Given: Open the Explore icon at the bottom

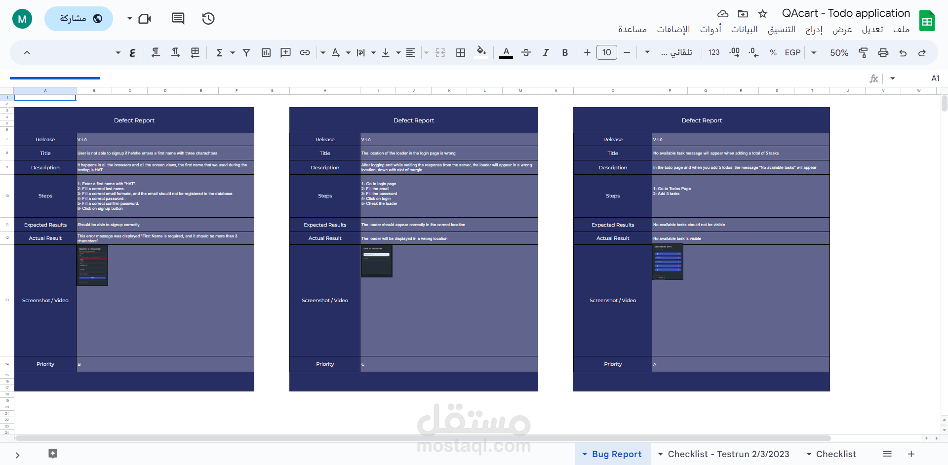Looking at the screenshot, I should [x=53, y=454].
